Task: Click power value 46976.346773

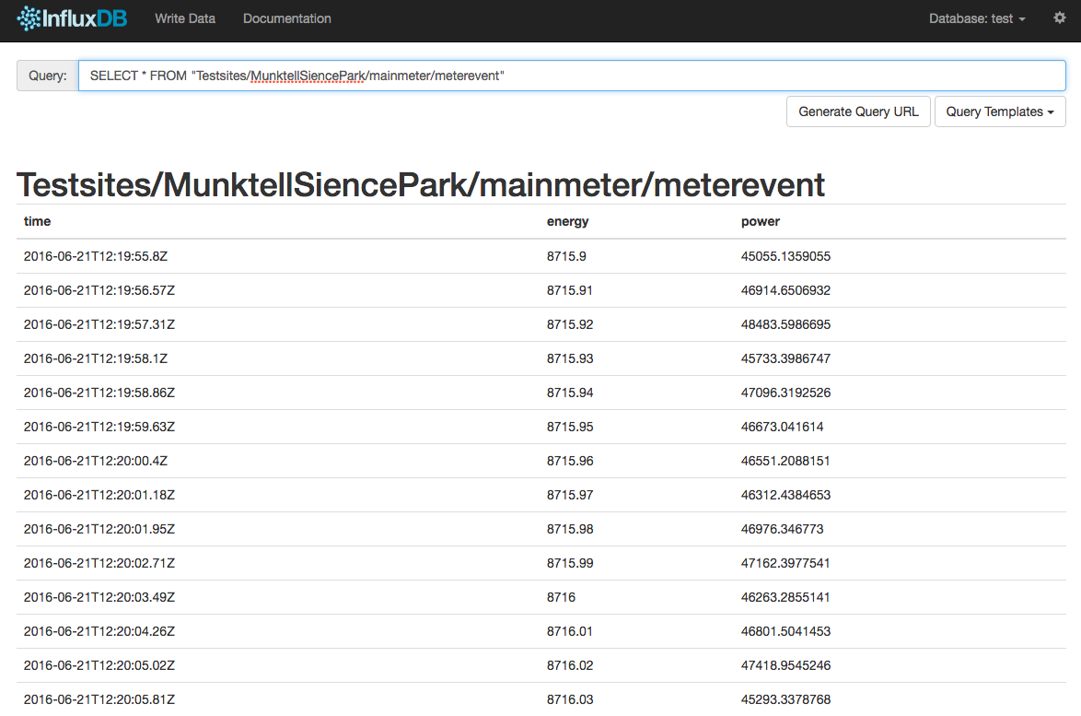Action: [x=783, y=529]
